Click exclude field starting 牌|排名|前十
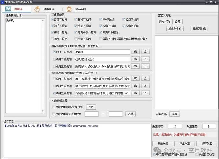The height and width of the screenshot is (159, 219). (102, 79)
